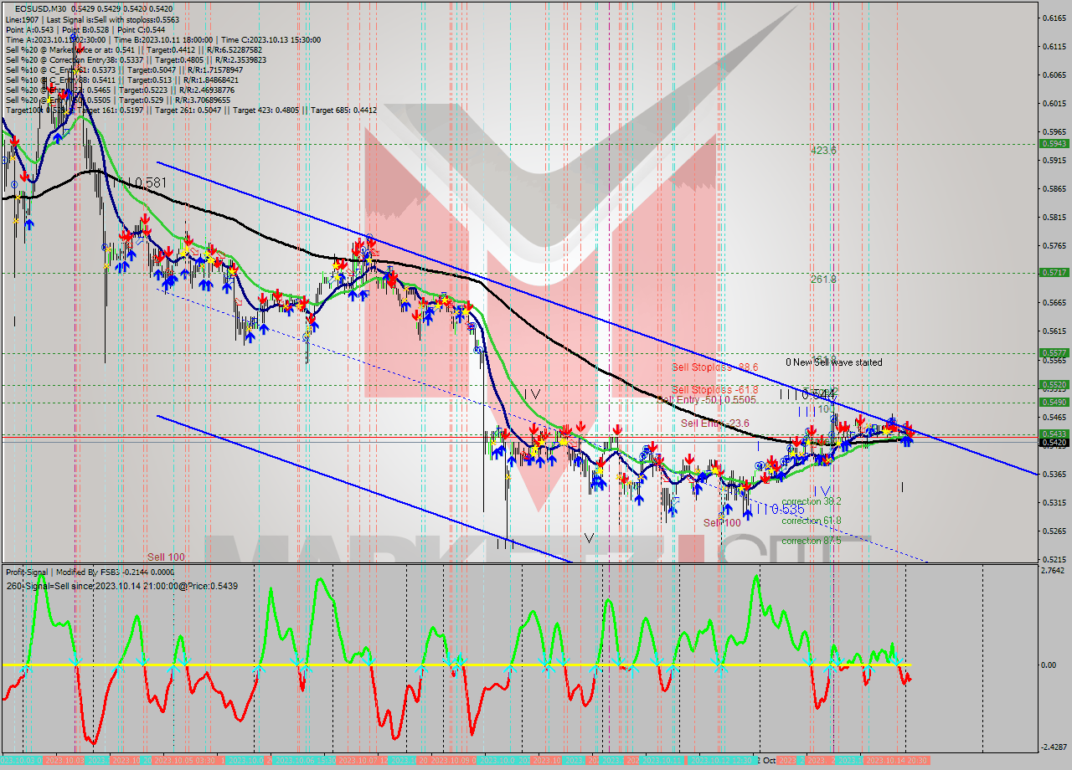Click the '423.6' green extension level label
This screenshot has height=770, width=1072.
click(824, 151)
